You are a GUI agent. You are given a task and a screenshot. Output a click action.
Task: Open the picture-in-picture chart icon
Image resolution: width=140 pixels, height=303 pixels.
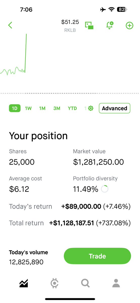(x=89, y=26)
